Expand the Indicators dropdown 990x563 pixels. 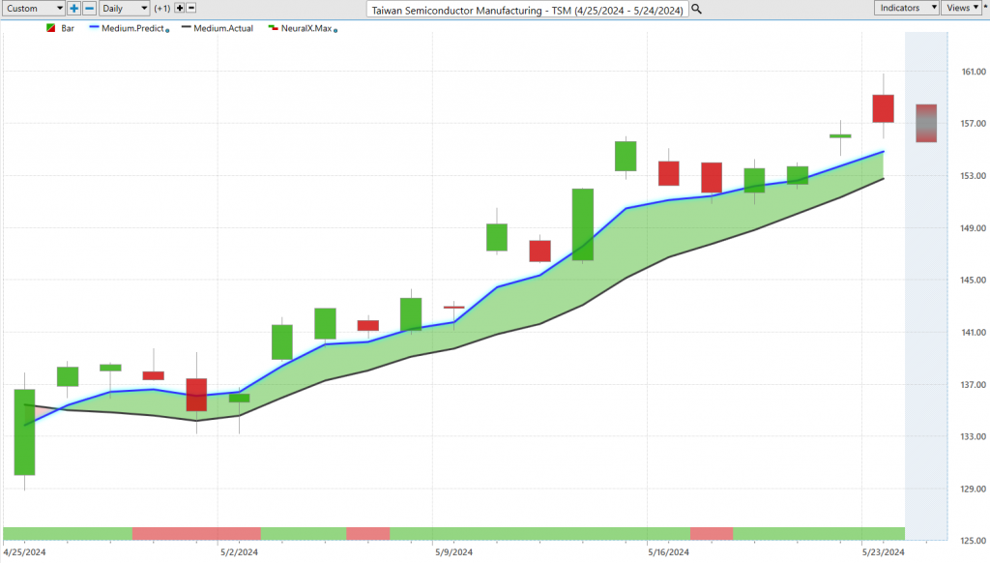[x=907, y=8]
